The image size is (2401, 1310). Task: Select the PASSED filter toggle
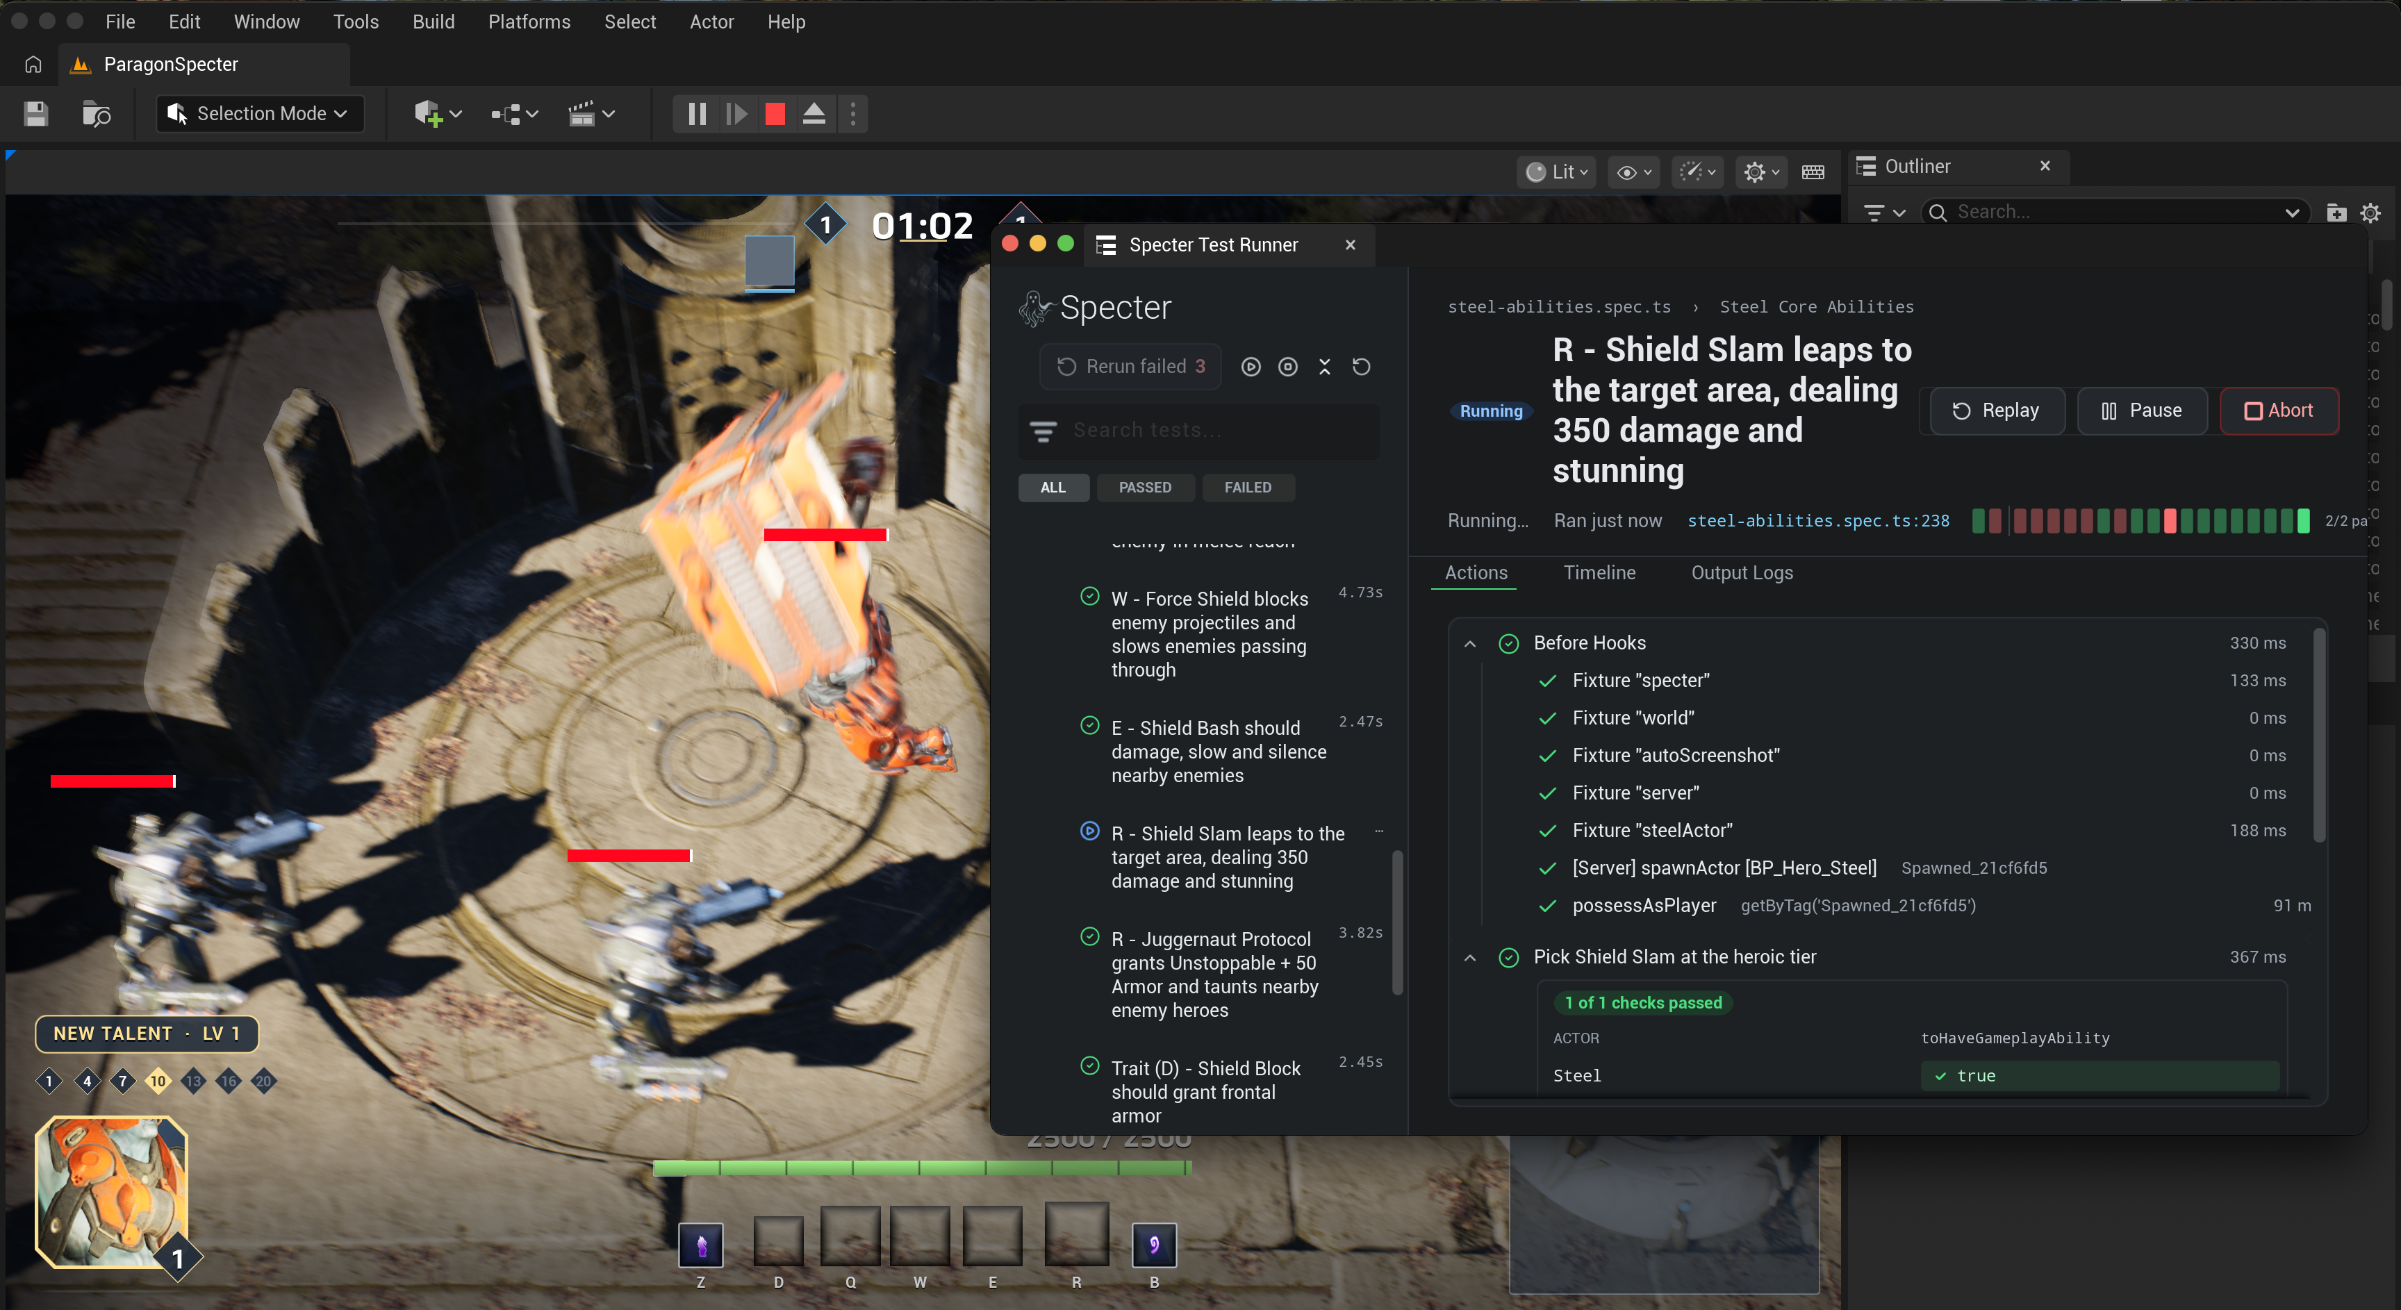1145,488
